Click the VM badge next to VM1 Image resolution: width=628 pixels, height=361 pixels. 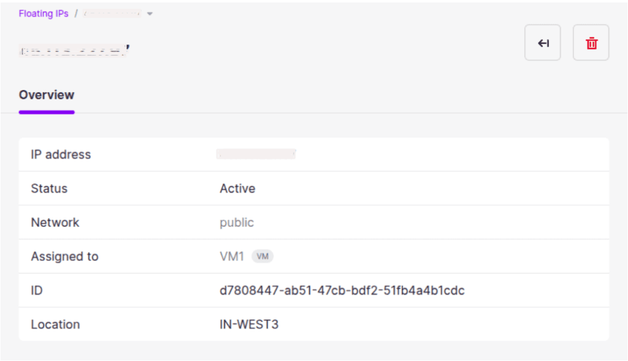[262, 256]
